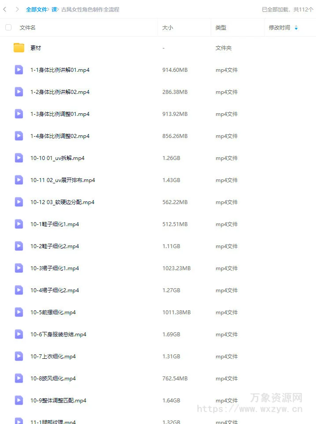Sort files by 大小 column header
Viewport: 316px width, 424px height.
point(168,28)
